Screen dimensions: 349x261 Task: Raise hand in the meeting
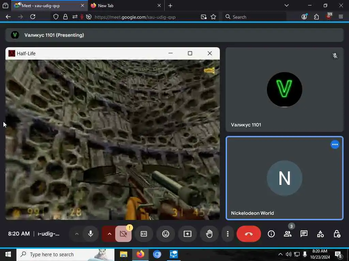pos(209,234)
